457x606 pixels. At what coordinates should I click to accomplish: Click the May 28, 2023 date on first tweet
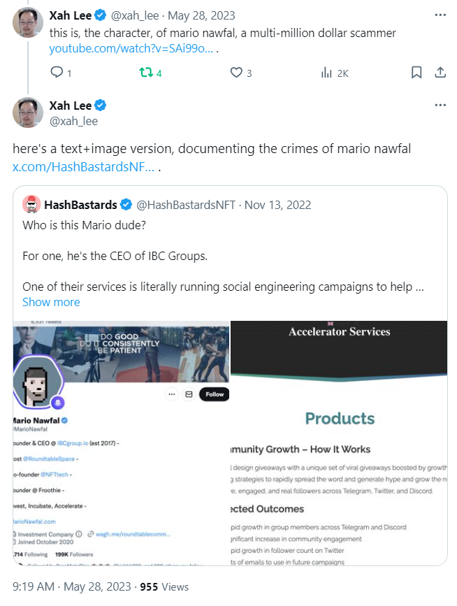tap(210, 15)
